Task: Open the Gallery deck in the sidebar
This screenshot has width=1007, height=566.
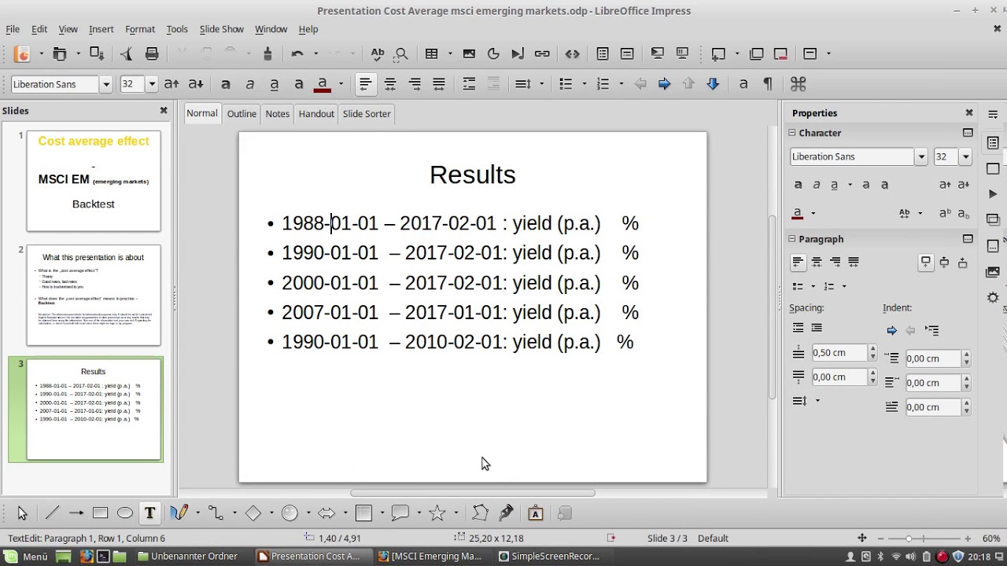Action: click(993, 272)
